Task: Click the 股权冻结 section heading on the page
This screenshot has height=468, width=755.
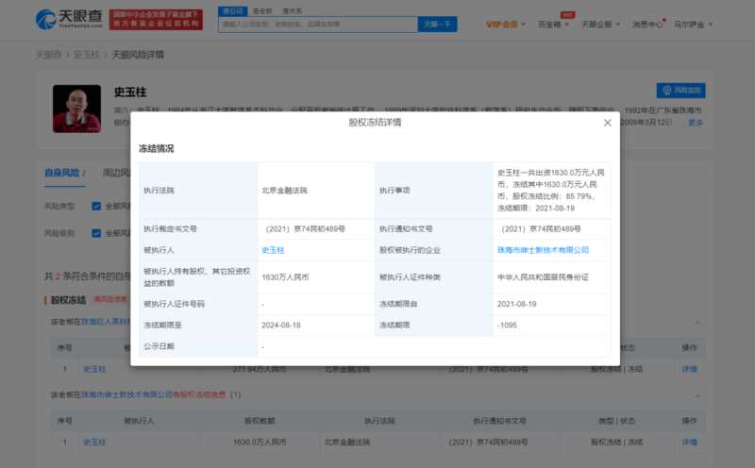Action: tap(68, 300)
